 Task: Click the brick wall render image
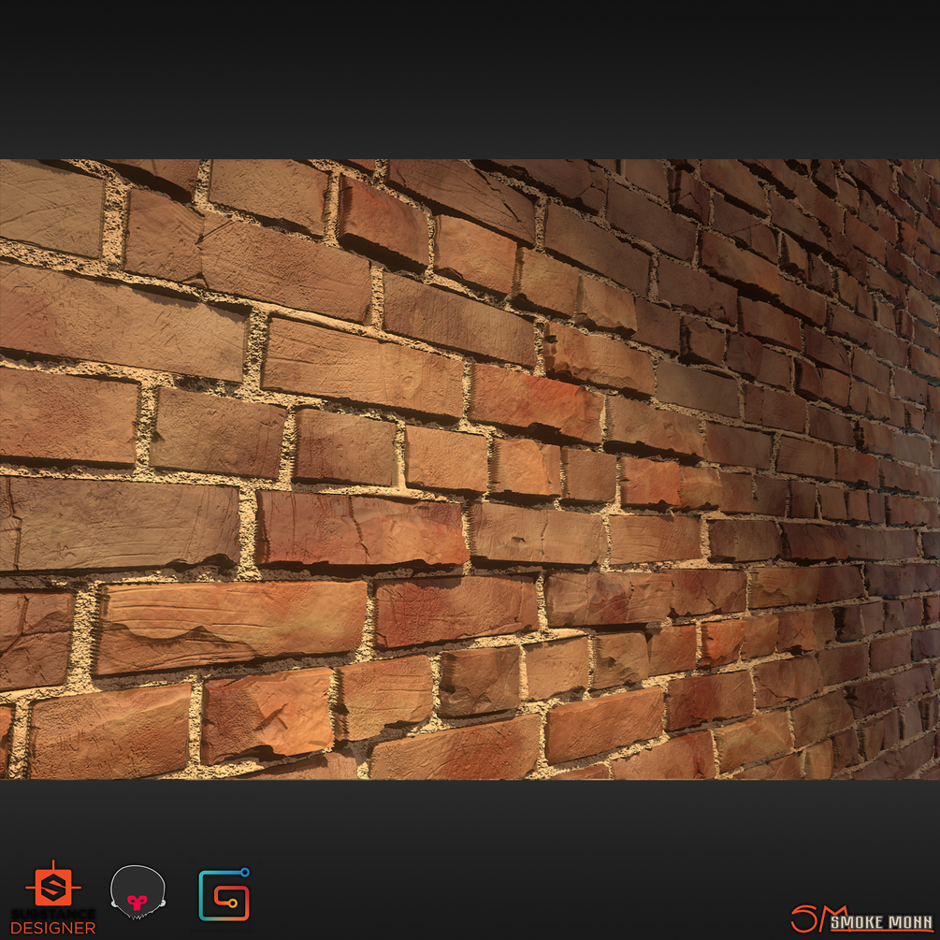click(x=470, y=469)
